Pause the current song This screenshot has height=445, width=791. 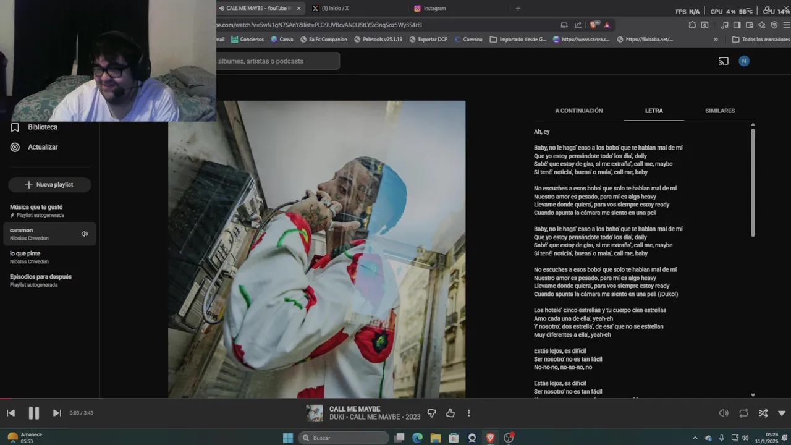tap(34, 413)
